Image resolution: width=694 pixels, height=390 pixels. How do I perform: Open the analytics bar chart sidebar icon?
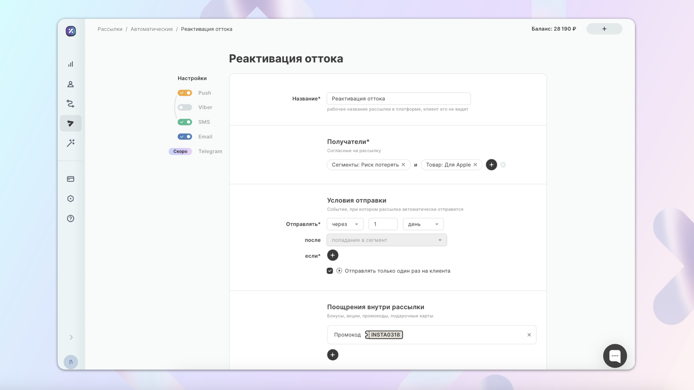pyautogui.click(x=70, y=64)
